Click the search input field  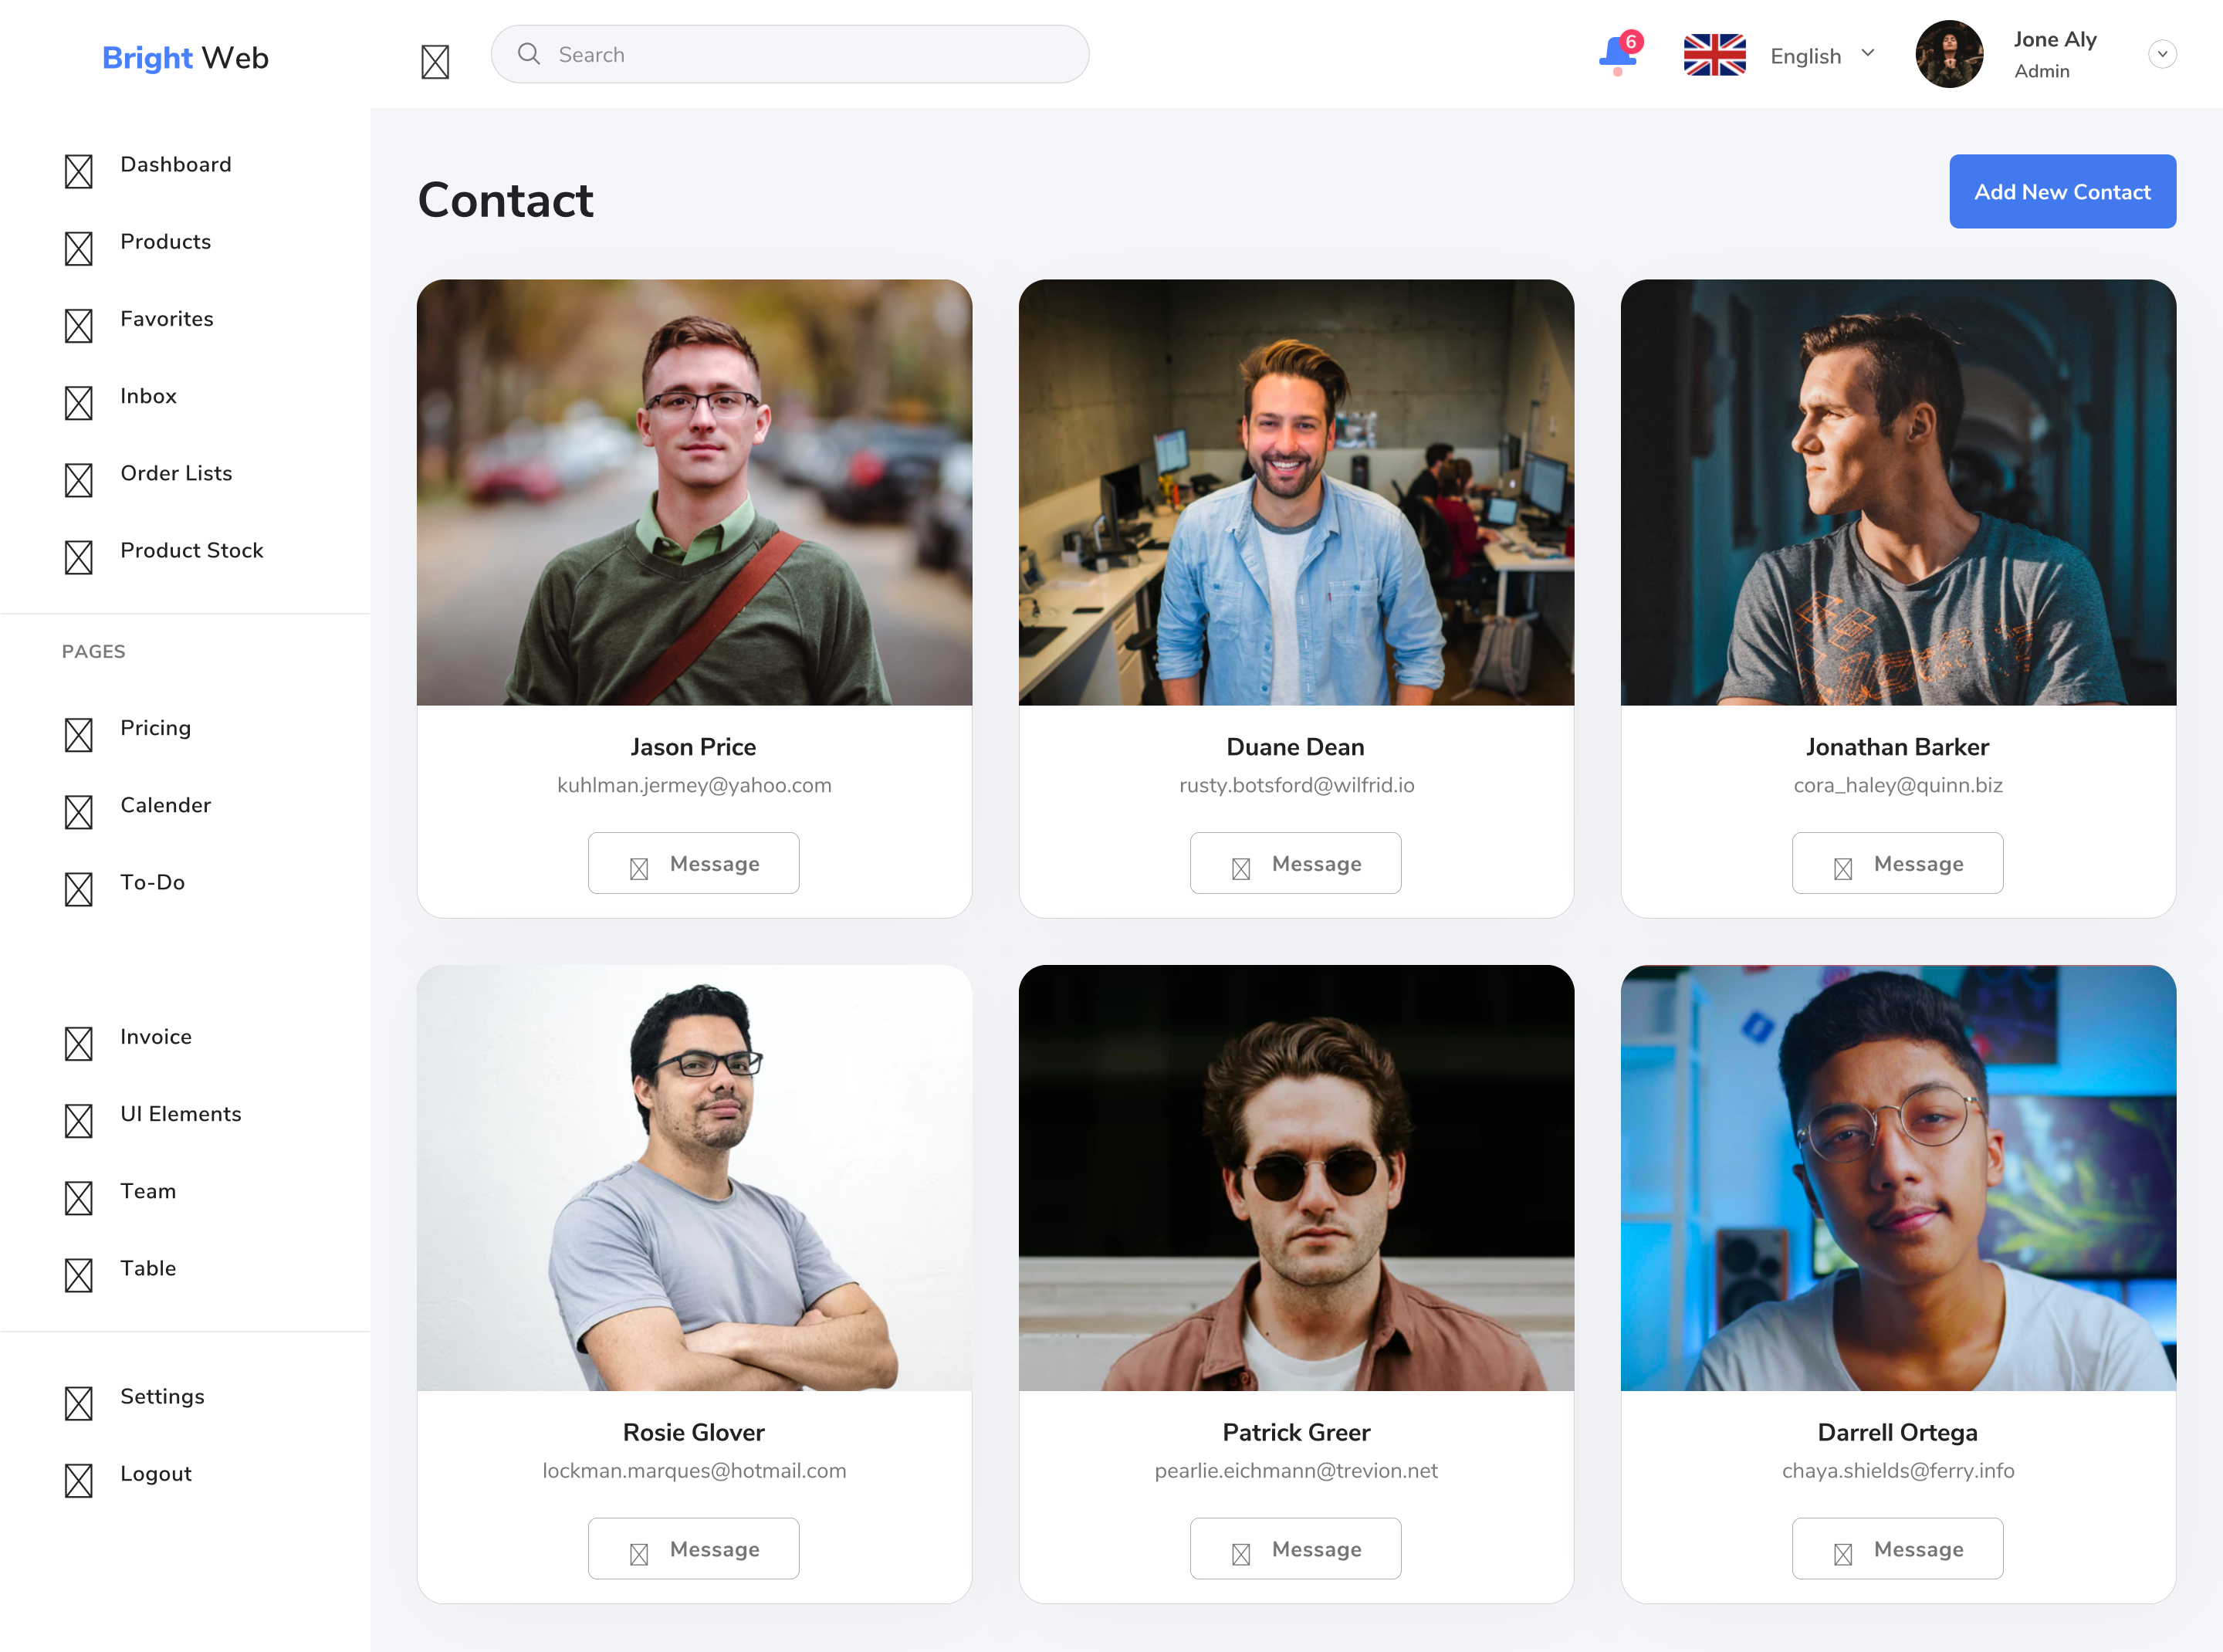[x=790, y=54]
